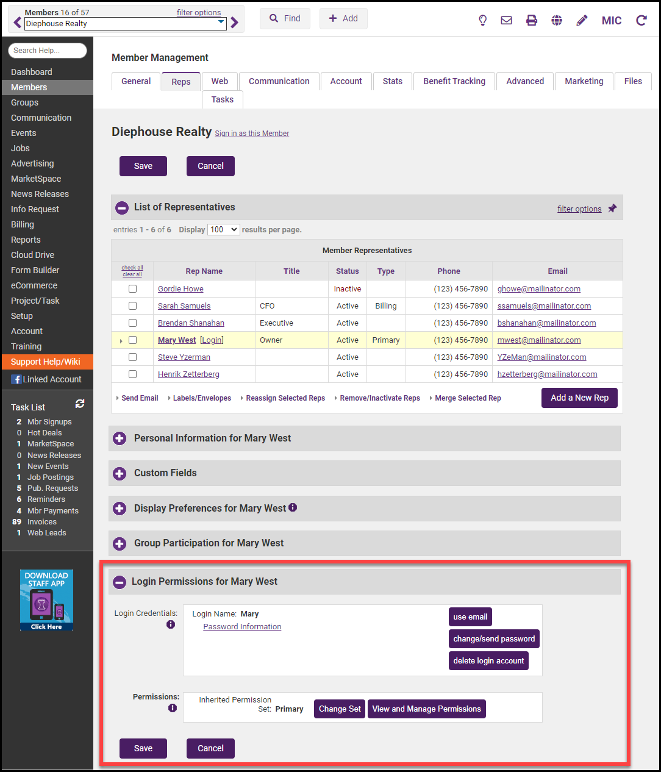Collapse Login Permissions for Mary West

click(120, 582)
